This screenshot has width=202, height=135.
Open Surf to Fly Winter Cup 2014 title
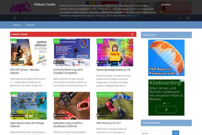click(x=68, y=71)
